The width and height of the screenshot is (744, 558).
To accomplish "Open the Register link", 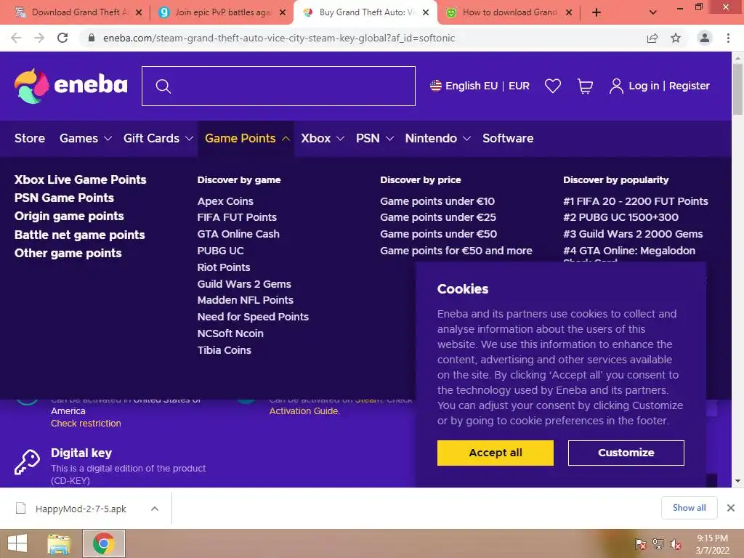I will (690, 86).
